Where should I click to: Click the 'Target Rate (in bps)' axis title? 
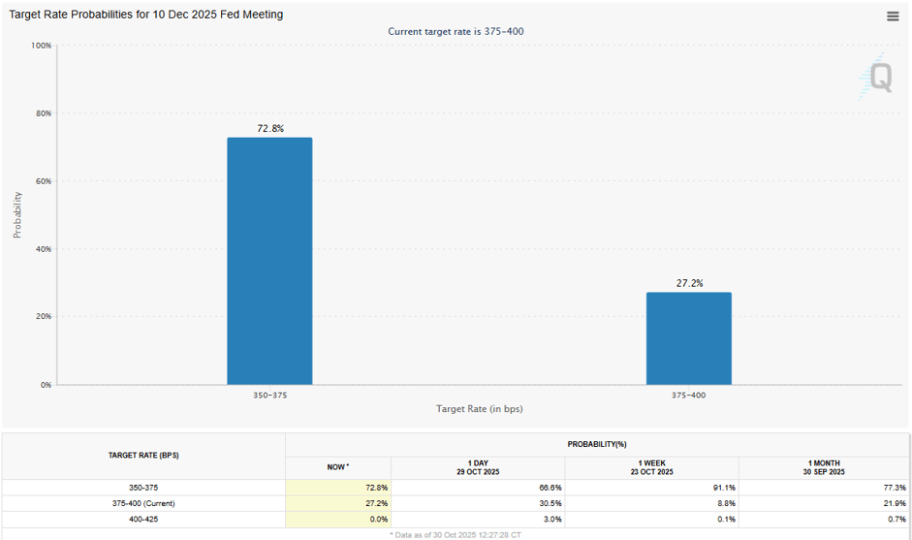479,409
